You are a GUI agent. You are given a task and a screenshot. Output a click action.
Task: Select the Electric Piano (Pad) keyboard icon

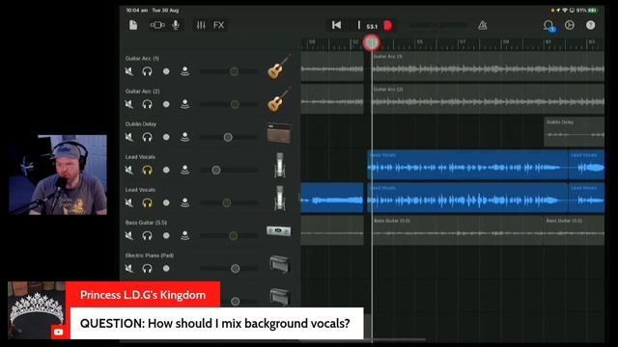point(280,263)
